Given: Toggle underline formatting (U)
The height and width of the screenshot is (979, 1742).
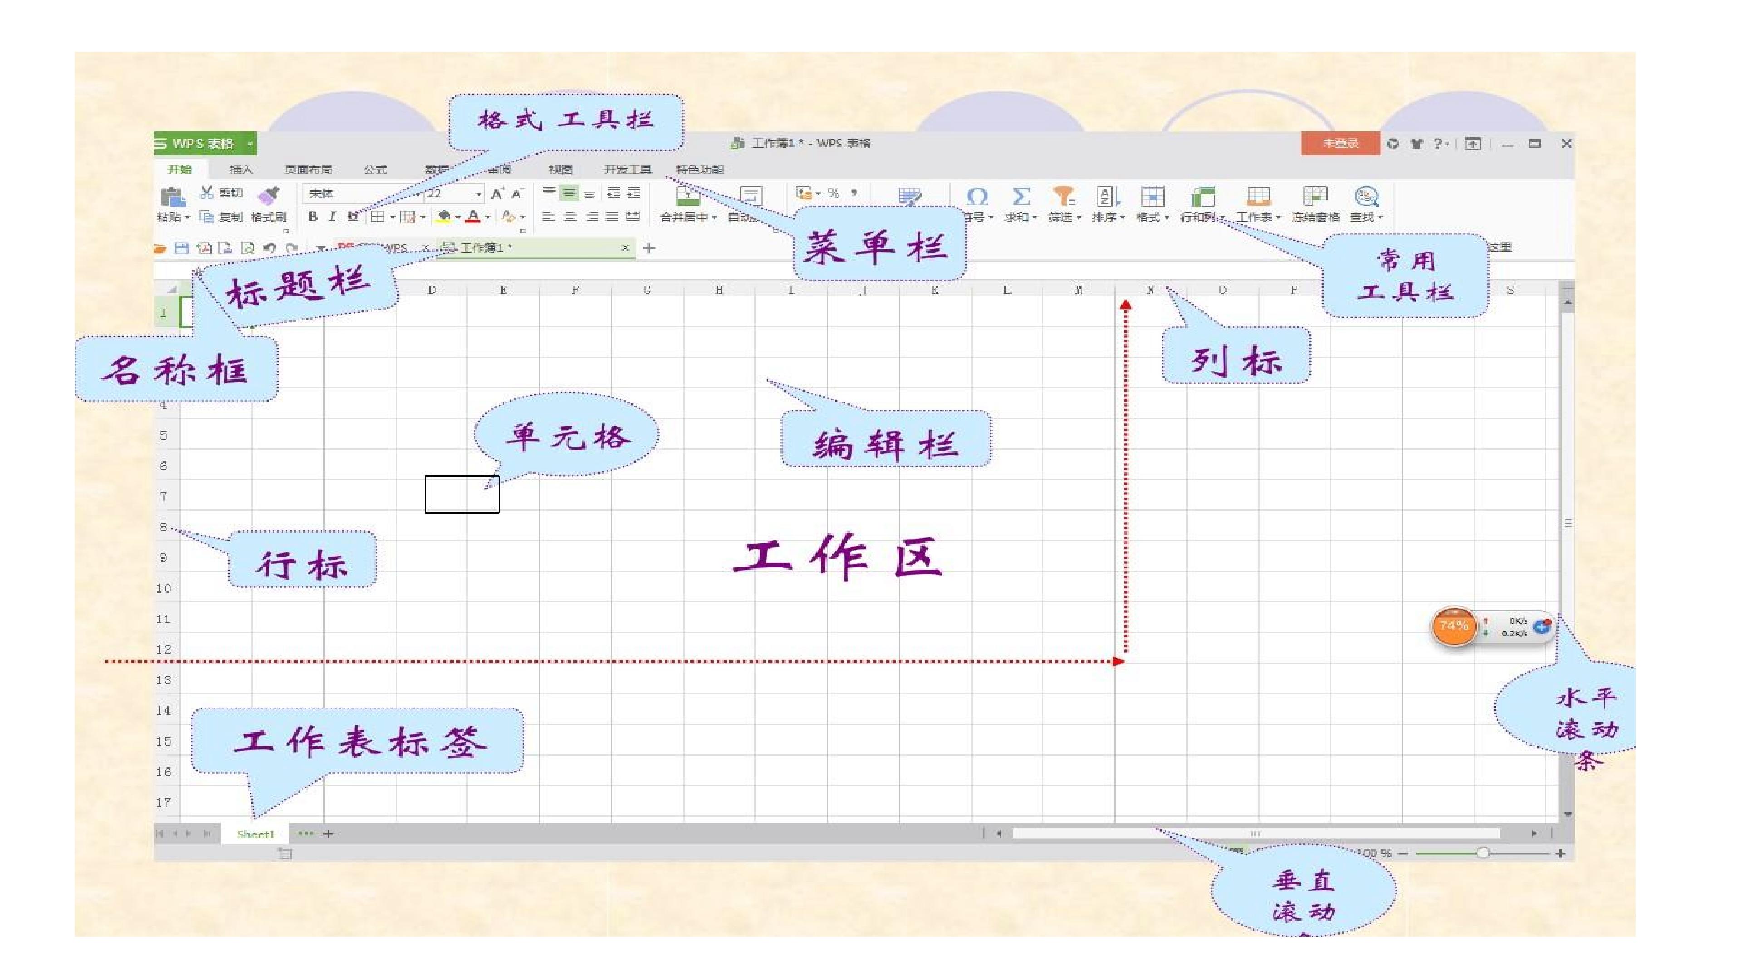Looking at the screenshot, I should pyautogui.click(x=352, y=217).
